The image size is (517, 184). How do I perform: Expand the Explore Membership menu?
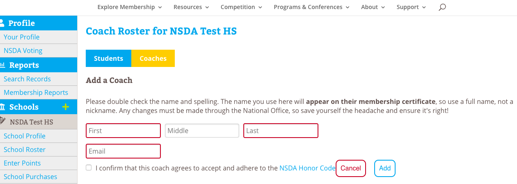129,7
